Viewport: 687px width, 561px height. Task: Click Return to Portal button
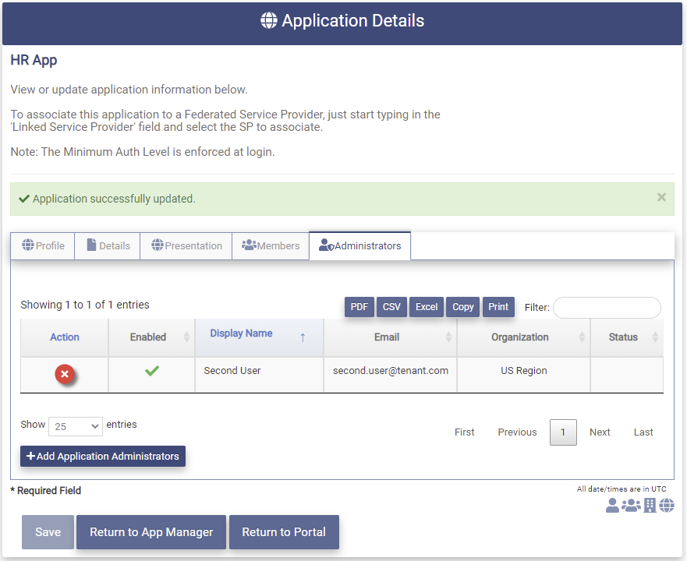click(284, 531)
